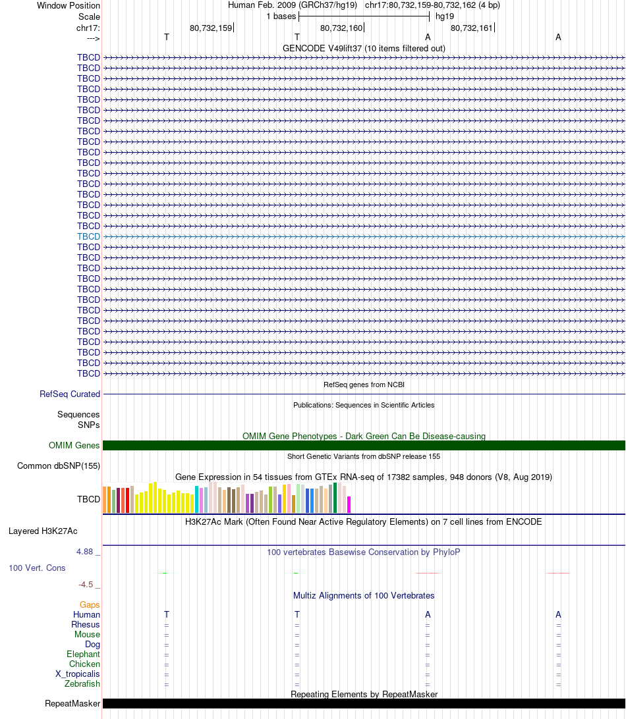Open 100 vertebrates Basewise Conservation by PhyloP title
This screenshot has width=626, height=719.
pos(364,552)
